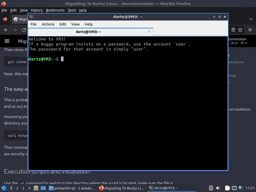The height and width of the screenshot is (192, 256).
Task: Go forward in Firefox
Action: pyautogui.click(x=15, y=30)
